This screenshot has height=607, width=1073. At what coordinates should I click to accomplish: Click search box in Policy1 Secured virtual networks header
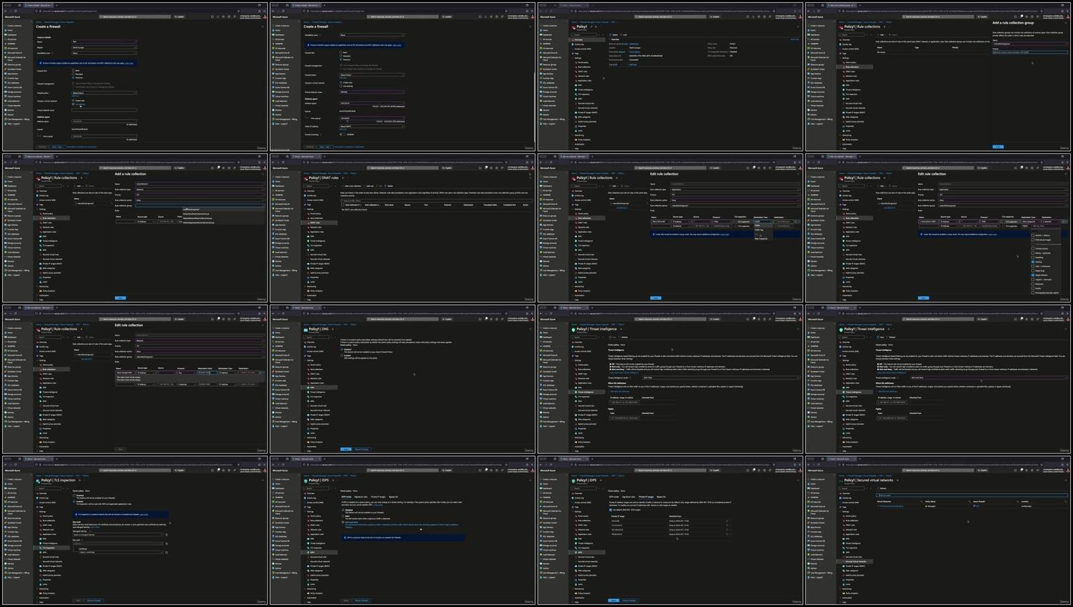click(938, 470)
